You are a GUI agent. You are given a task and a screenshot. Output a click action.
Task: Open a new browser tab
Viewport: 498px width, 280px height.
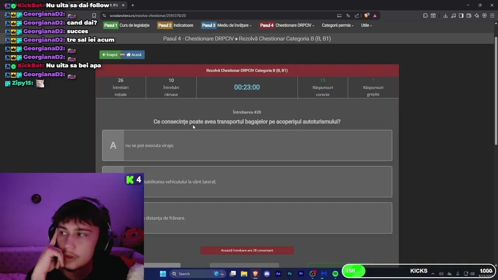click(133, 5)
